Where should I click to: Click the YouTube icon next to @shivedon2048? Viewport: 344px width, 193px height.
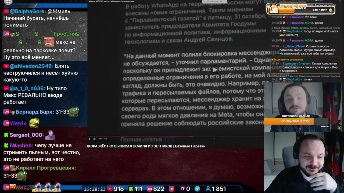(x=6, y=66)
